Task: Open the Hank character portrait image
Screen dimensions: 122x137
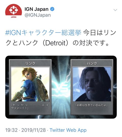Action: tap(92, 84)
